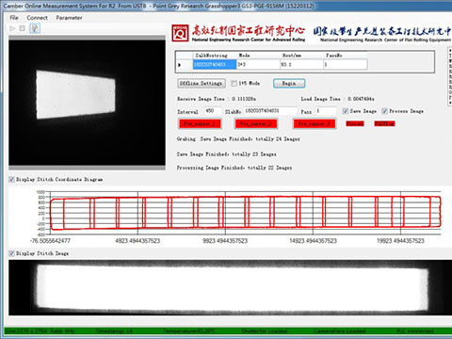Image resolution: width=452 pixels, height=339 pixels.
Task: Open the Connect menu
Action: click(37, 18)
